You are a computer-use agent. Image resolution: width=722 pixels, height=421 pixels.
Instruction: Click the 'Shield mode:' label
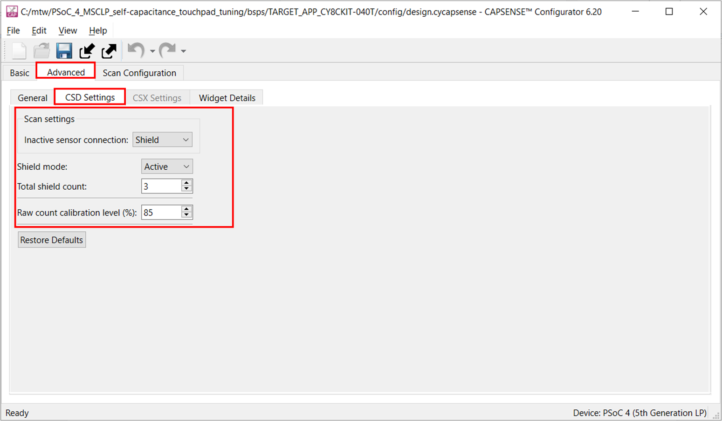point(42,166)
